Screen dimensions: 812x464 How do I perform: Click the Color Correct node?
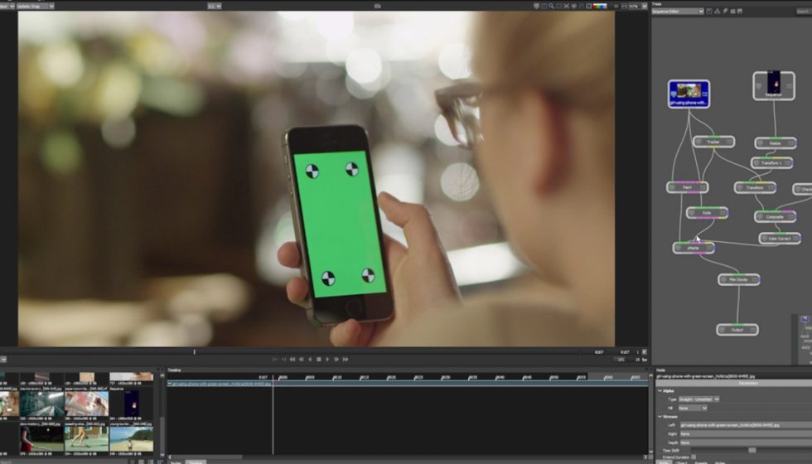(780, 239)
